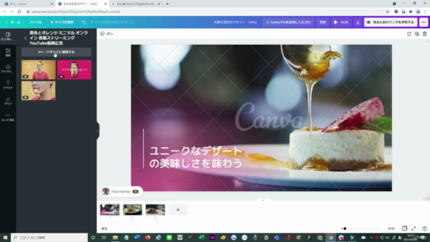Open the File (ファイル) menu

[x=36, y=22]
